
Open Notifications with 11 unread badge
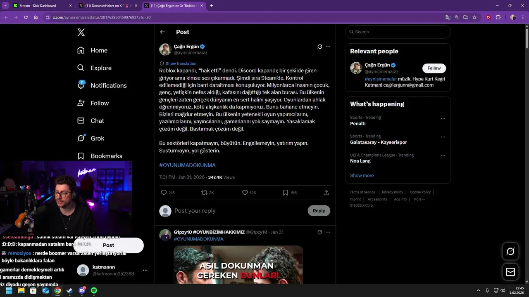pos(102,85)
